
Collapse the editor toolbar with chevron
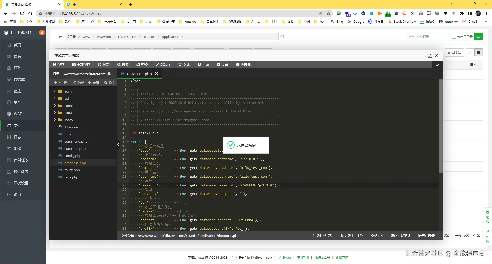tap(437, 65)
